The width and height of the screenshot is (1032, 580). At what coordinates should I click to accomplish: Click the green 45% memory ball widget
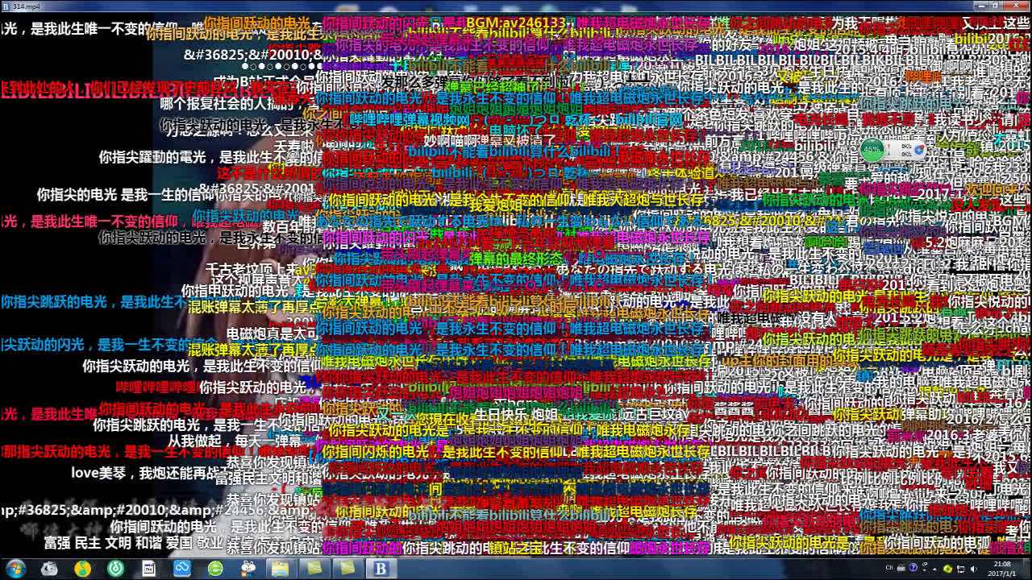[x=872, y=150]
